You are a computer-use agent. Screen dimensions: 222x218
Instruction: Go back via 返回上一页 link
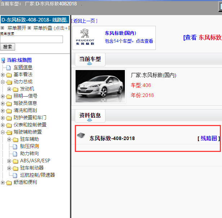click(x=85, y=21)
